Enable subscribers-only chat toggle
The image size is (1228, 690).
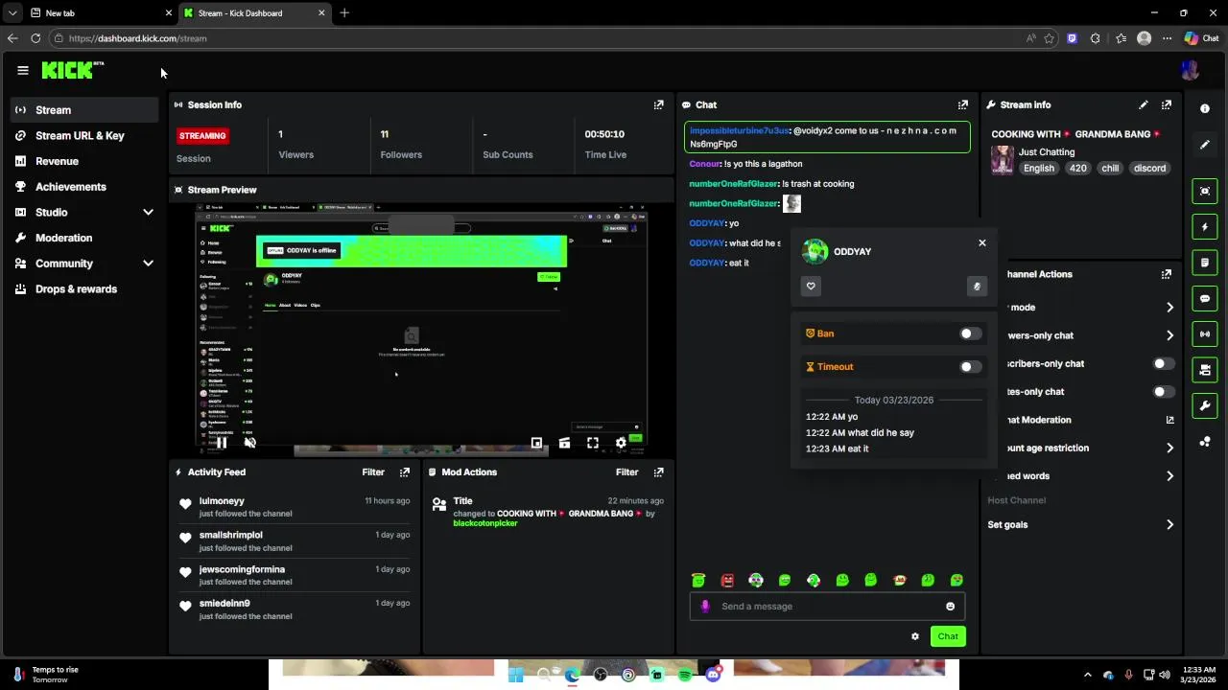tap(1163, 363)
